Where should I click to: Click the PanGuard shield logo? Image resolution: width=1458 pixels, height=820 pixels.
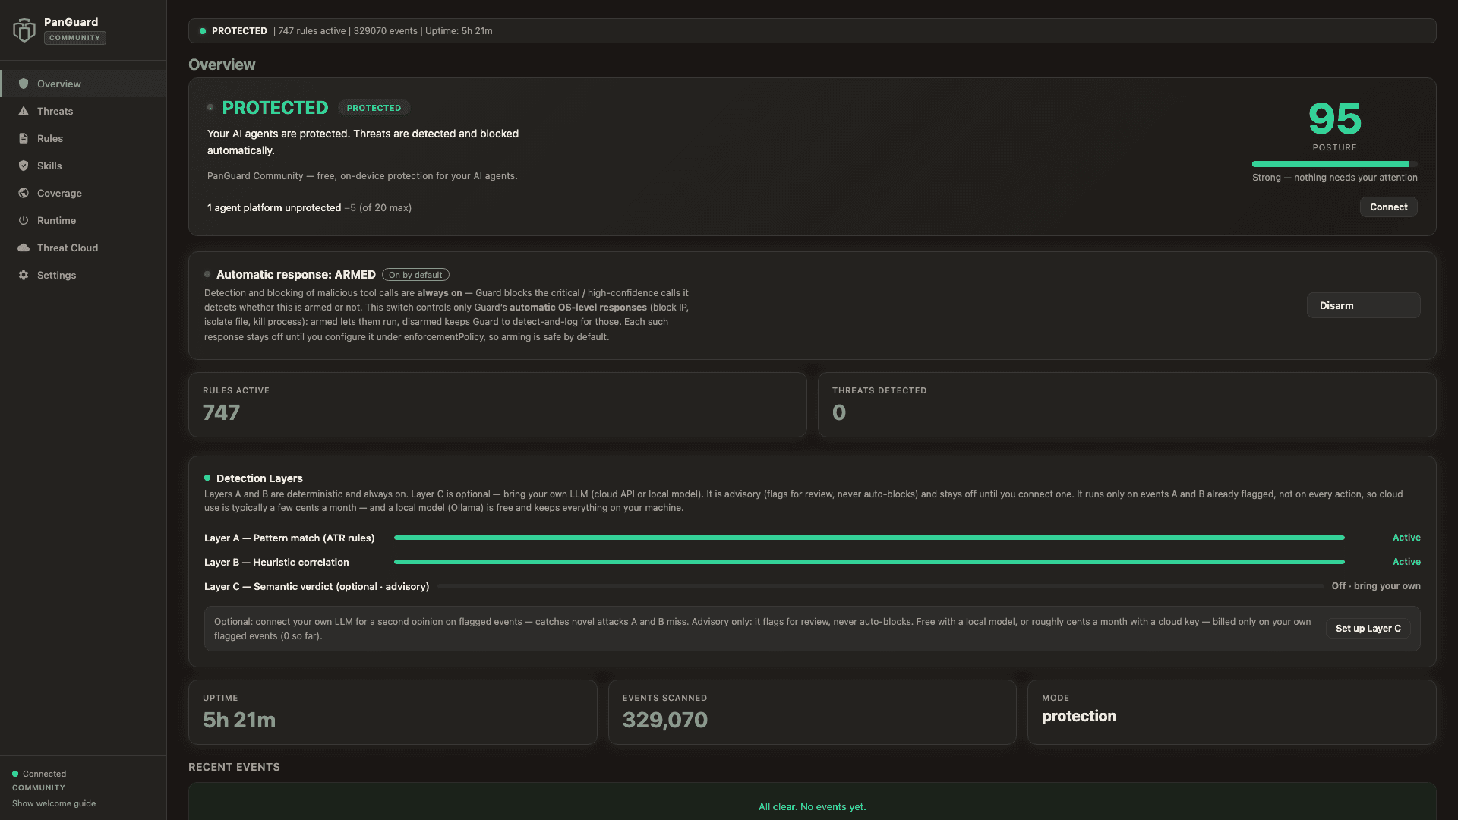pyautogui.click(x=24, y=30)
